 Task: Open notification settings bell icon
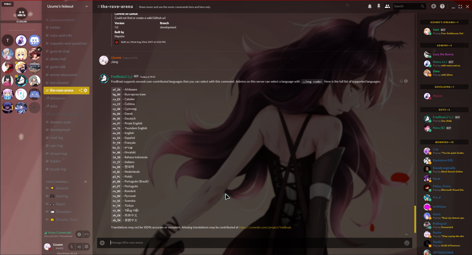click(370, 6)
